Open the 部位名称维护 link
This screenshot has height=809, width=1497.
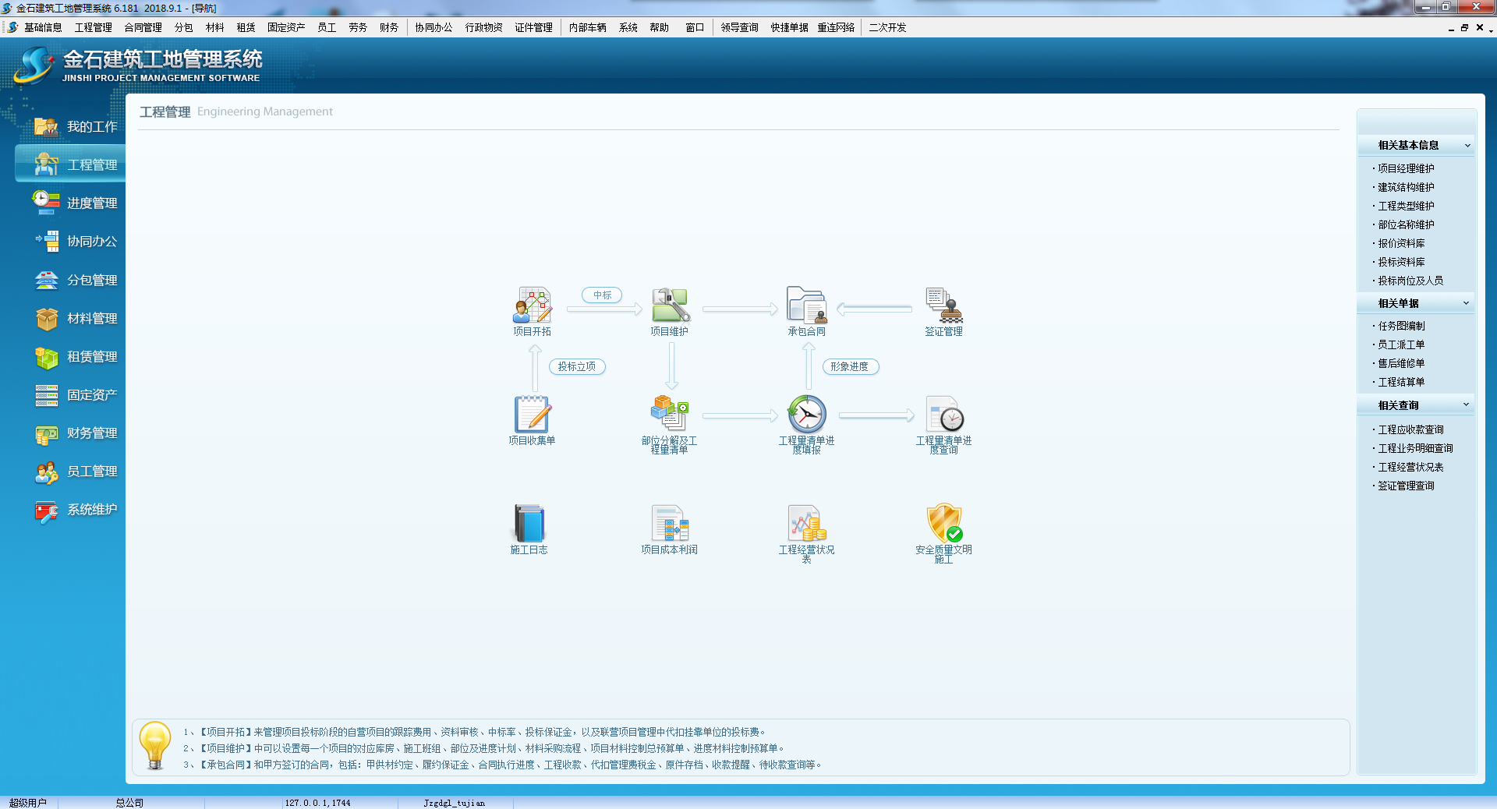[1406, 224]
